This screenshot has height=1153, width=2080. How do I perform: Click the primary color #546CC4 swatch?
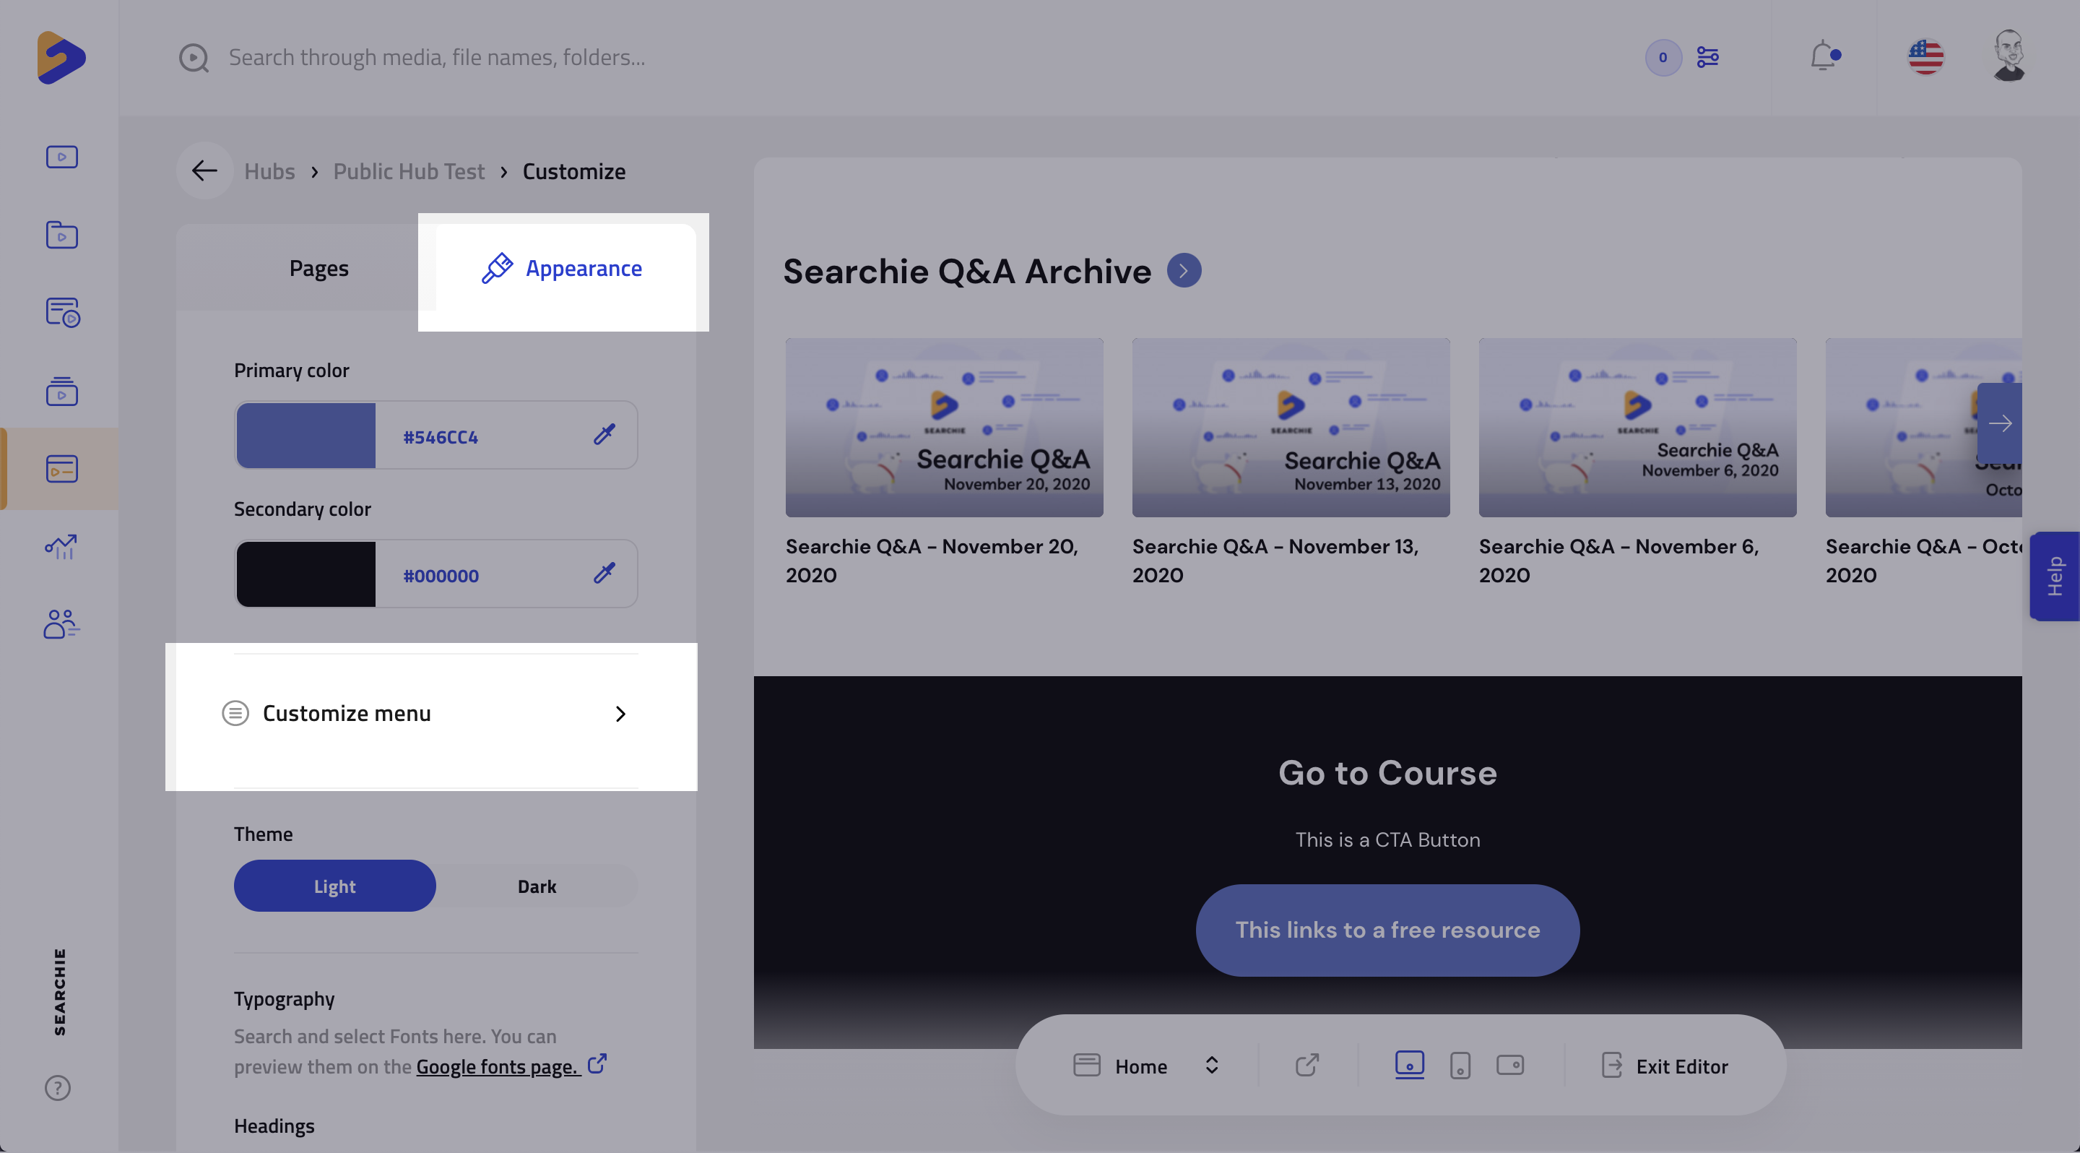tap(306, 435)
